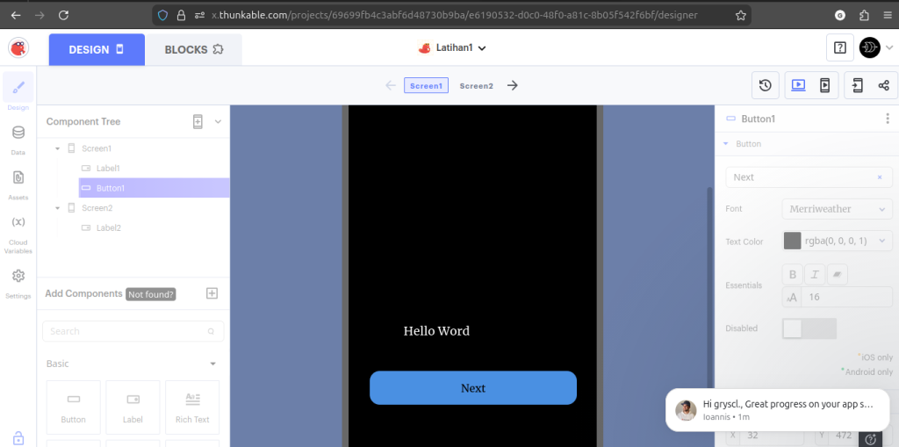Open the Merriweather font dropdown
The width and height of the screenshot is (899, 447).
click(837, 209)
